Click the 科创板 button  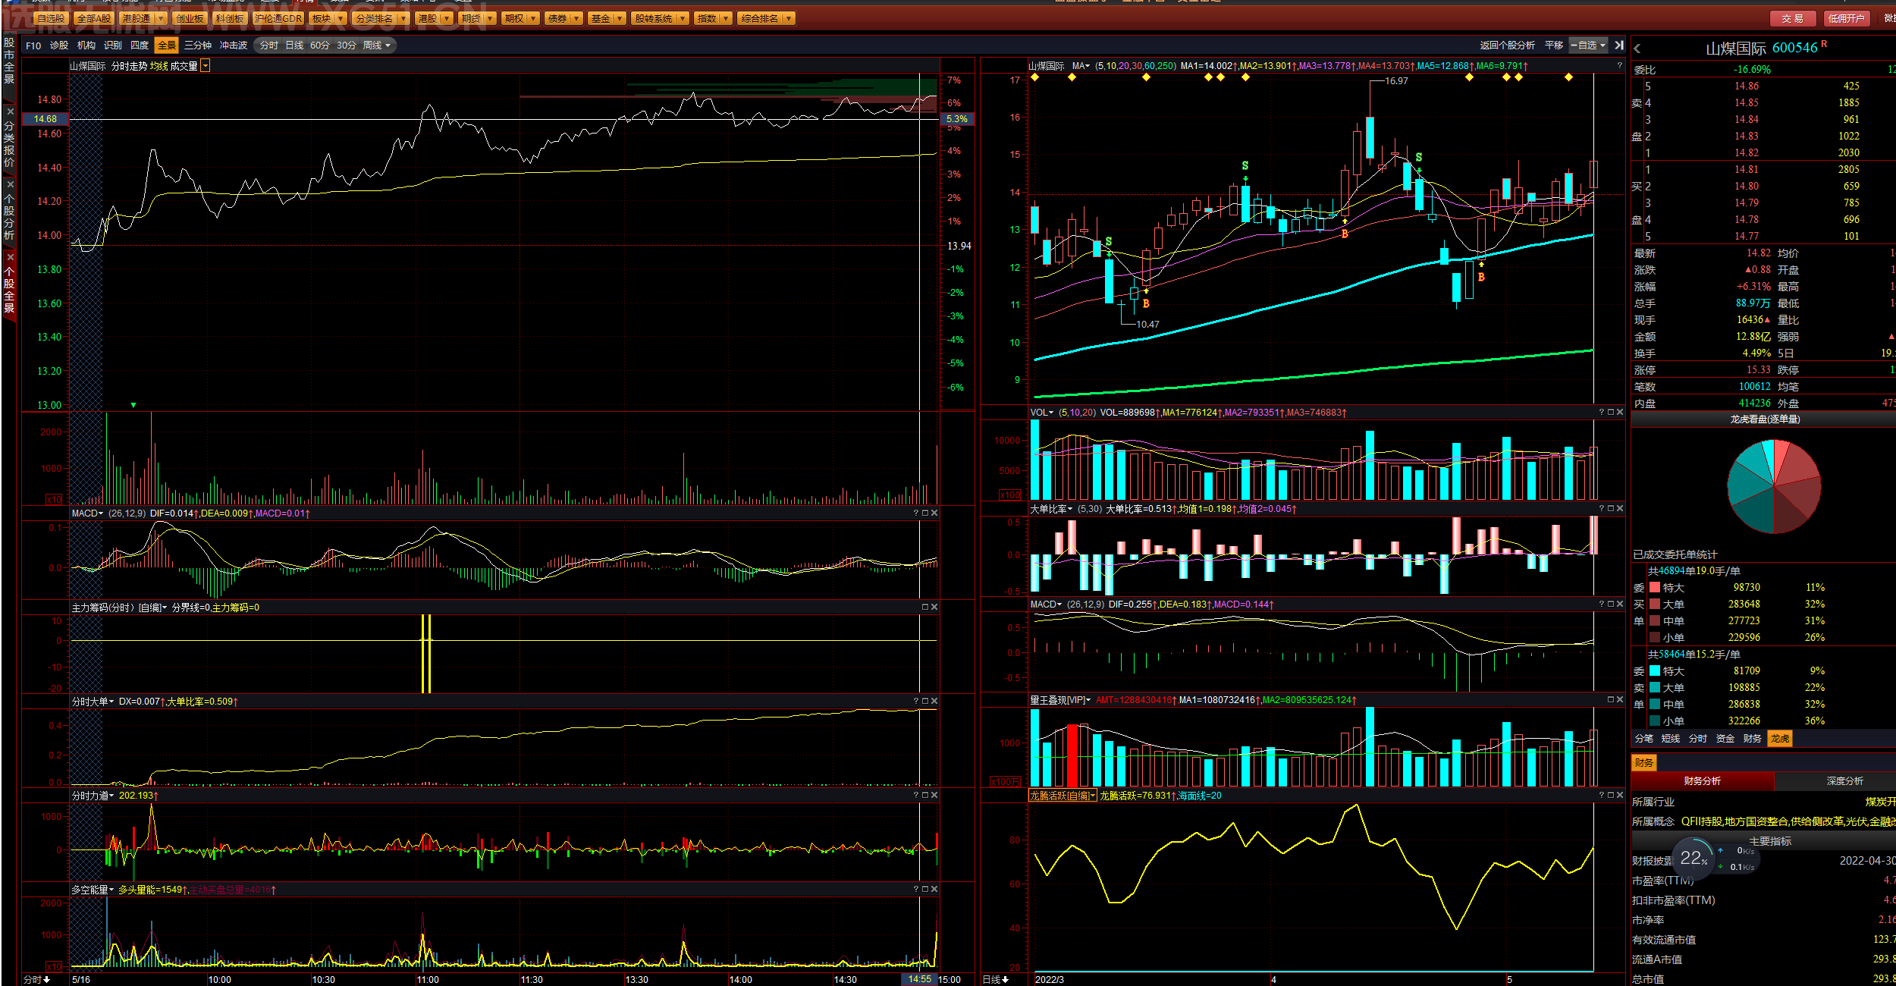(230, 18)
